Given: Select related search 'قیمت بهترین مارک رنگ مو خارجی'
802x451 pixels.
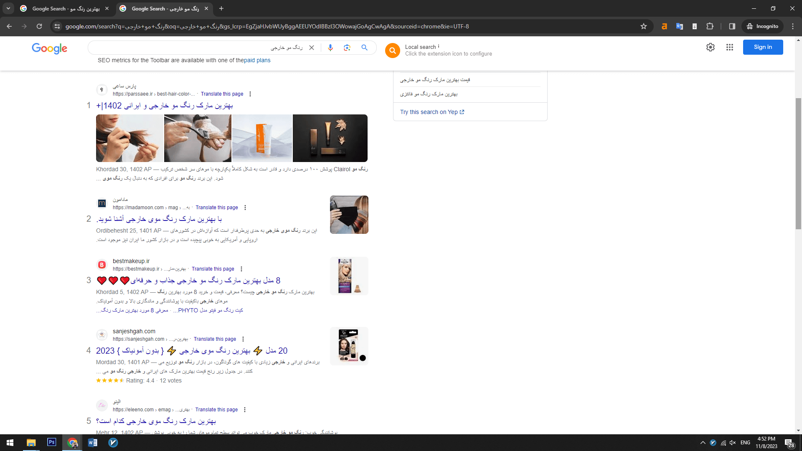Looking at the screenshot, I should (x=435, y=79).
